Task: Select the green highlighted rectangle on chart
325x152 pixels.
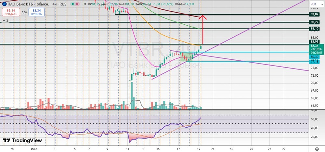Action: (186, 57)
